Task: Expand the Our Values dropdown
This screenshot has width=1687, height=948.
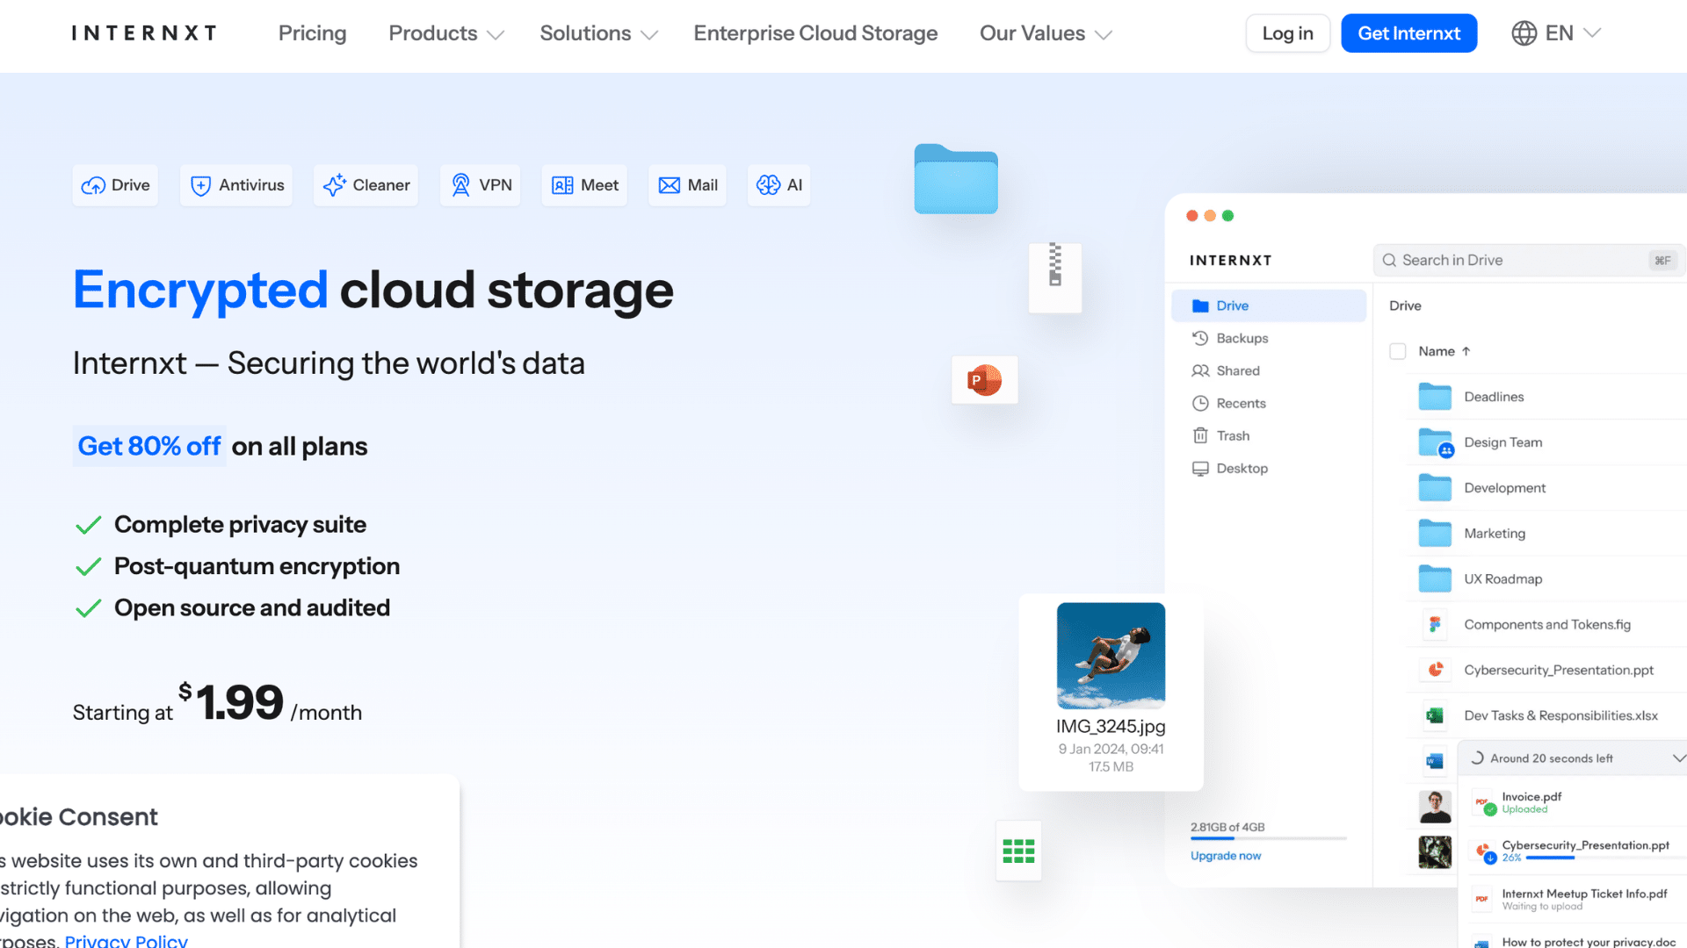Action: coord(1046,33)
